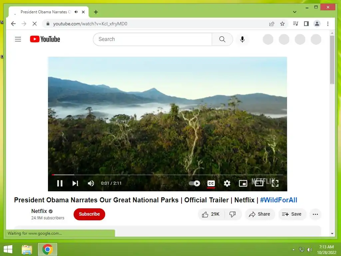Seek on the video progress bar
Image resolution: width=341 pixels, height=256 pixels.
point(168,175)
